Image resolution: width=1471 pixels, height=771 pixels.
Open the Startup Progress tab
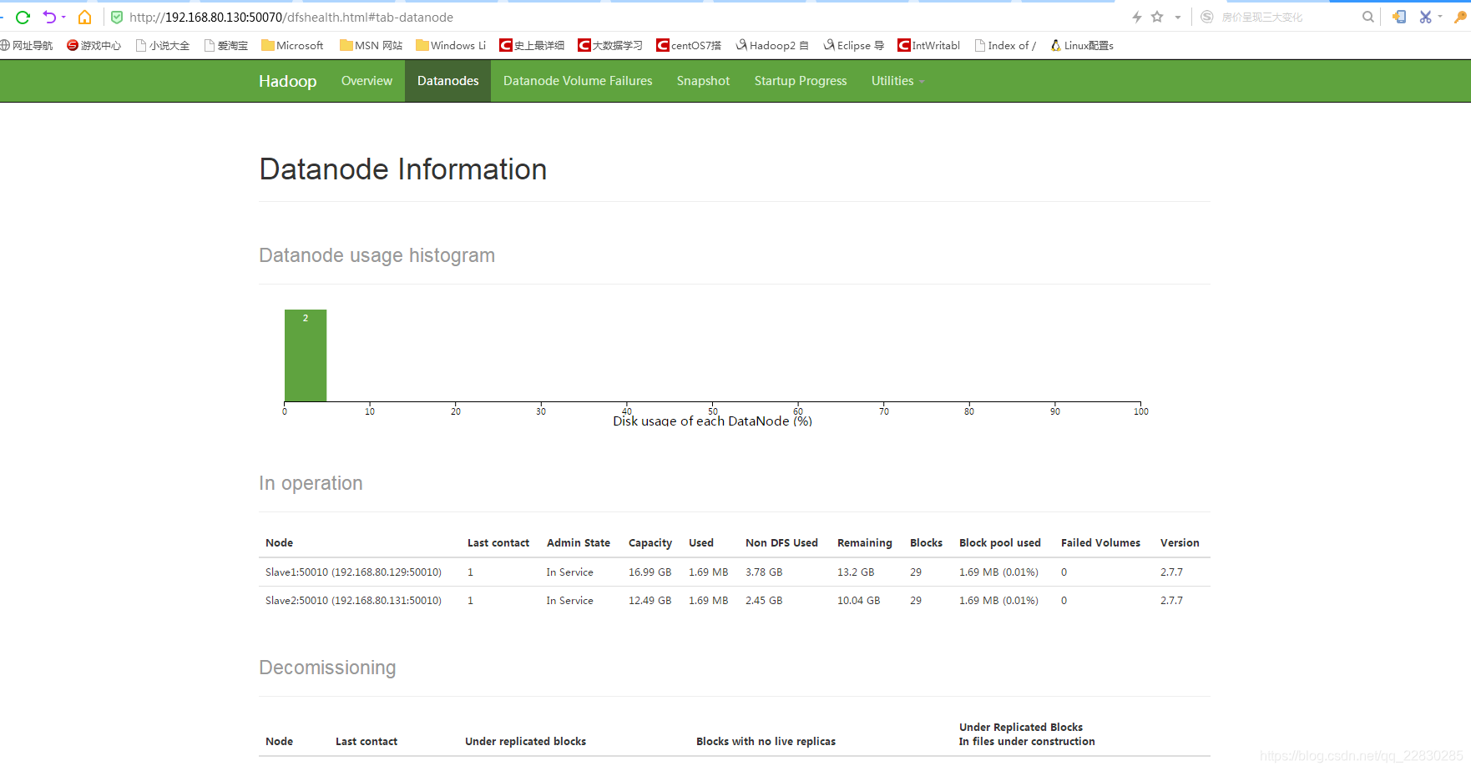click(801, 81)
